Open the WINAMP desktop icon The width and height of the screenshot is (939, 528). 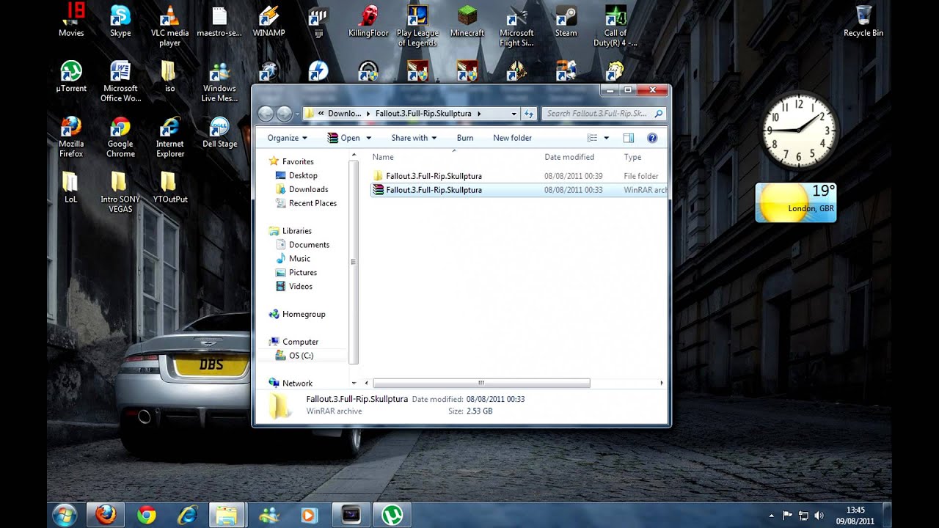pyautogui.click(x=268, y=21)
